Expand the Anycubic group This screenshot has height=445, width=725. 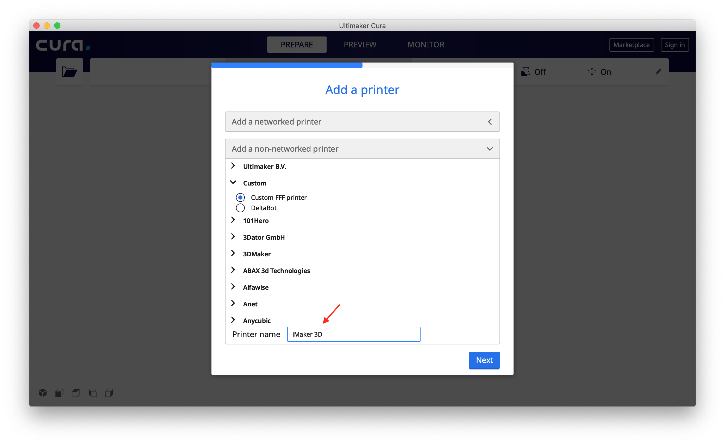tap(233, 320)
